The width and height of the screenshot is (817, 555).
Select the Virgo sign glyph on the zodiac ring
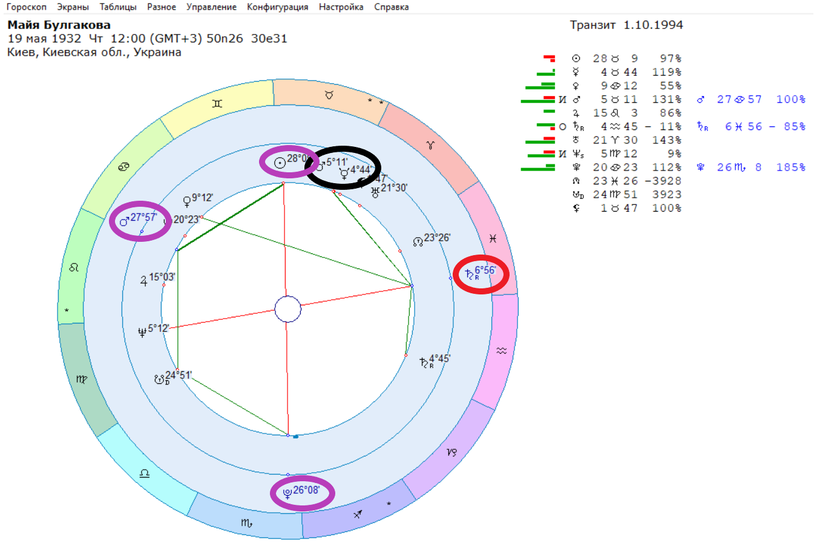pyautogui.click(x=82, y=380)
